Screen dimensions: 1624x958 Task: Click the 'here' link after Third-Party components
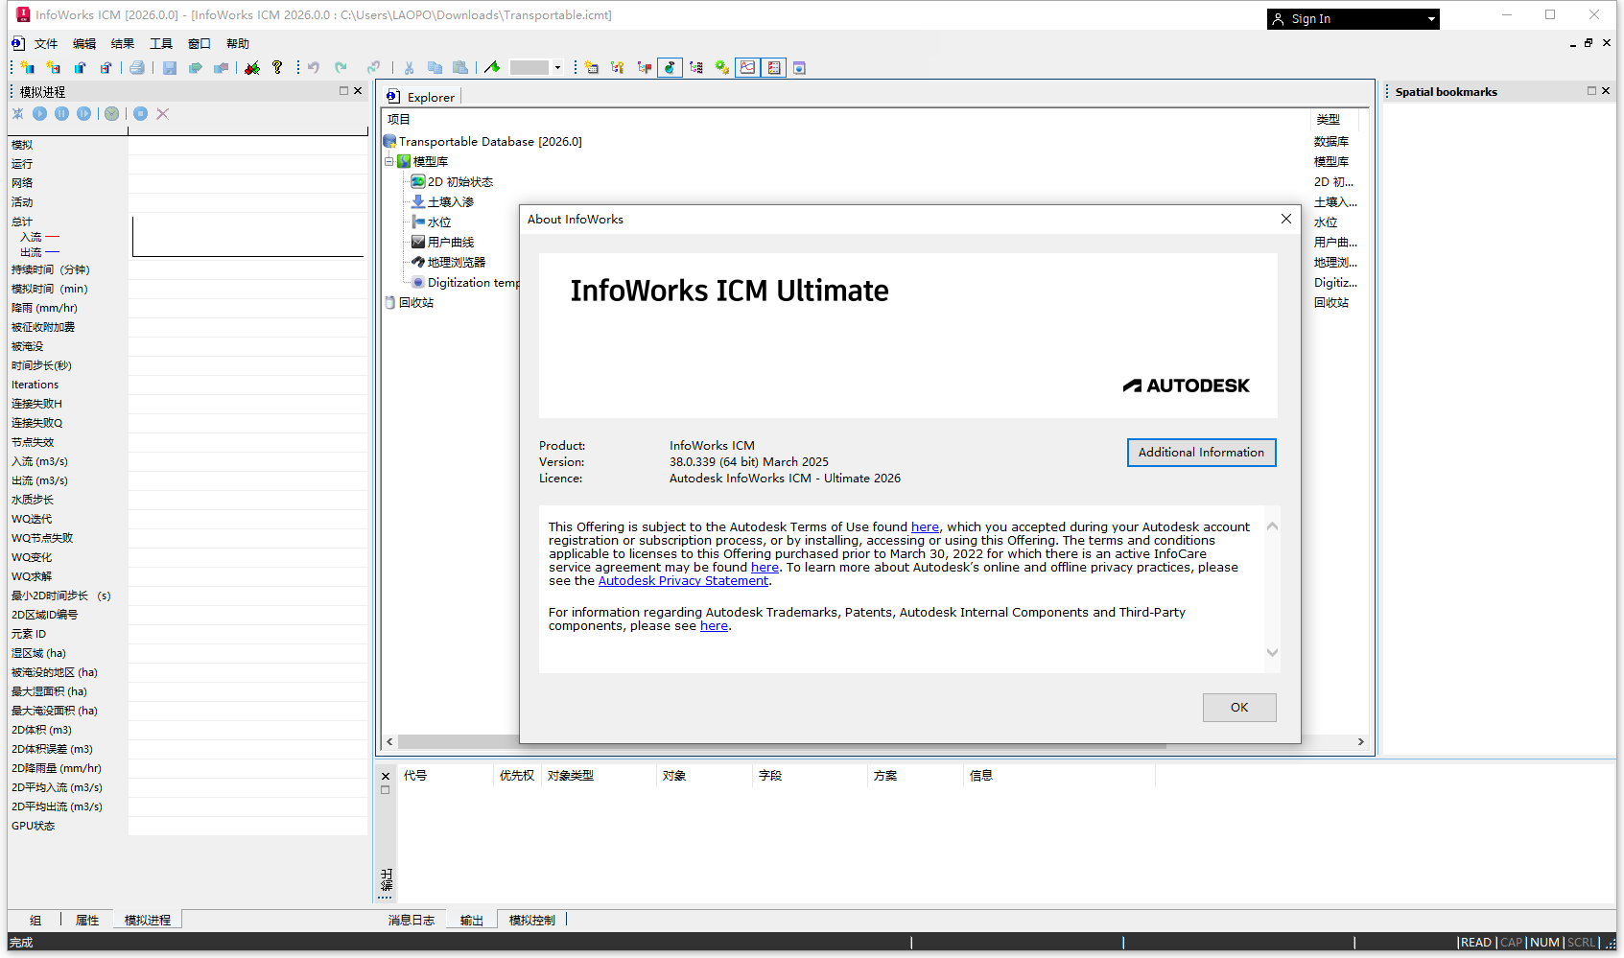(x=714, y=625)
